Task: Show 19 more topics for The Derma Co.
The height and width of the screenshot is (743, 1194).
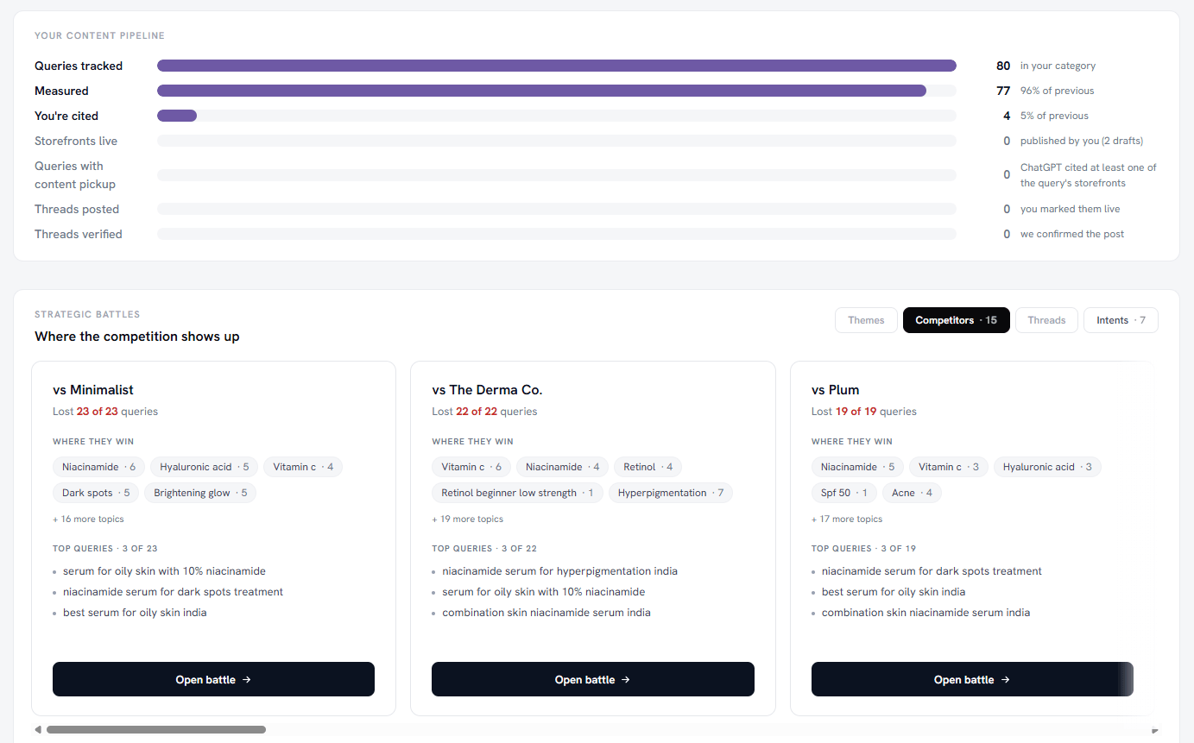Action: tap(467, 519)
